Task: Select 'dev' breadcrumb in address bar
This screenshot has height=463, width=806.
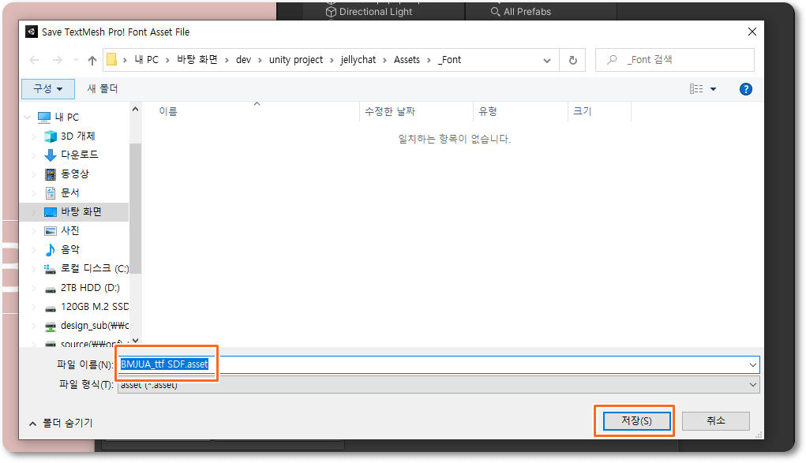Action: (x=243, y=60)
